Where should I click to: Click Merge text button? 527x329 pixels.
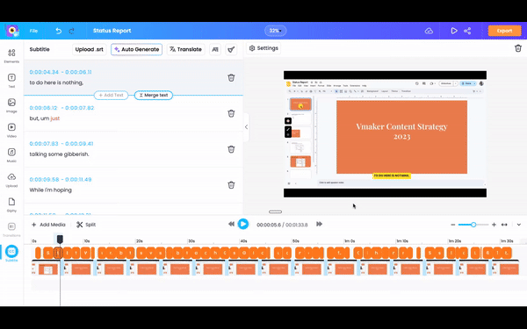pyautogui.click(x=154, y=95)
